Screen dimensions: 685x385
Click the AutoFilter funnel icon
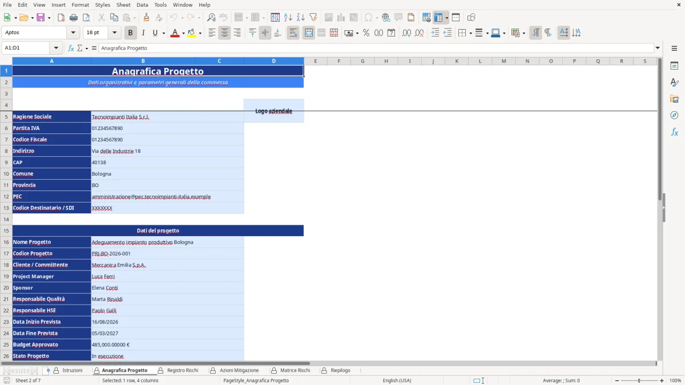point(313,18)
